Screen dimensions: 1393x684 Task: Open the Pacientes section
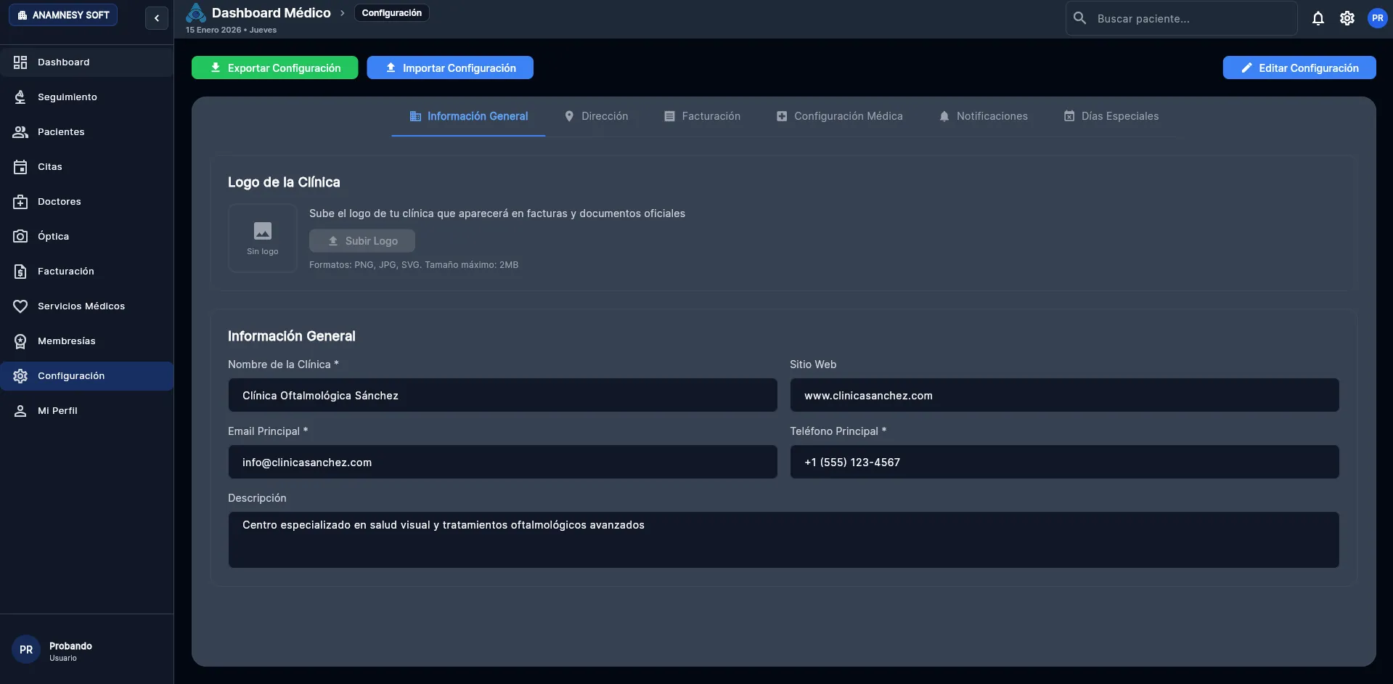(x=86, y=132)
